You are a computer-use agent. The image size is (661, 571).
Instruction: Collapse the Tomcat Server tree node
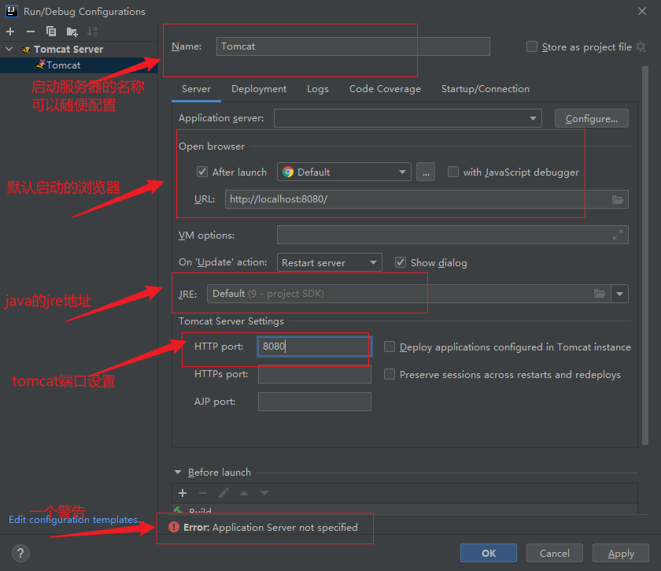tap(9, 50)
